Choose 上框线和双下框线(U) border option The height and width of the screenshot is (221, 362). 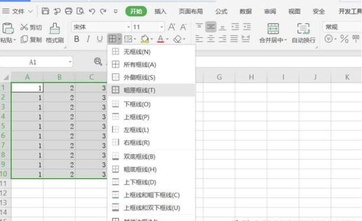151,208
